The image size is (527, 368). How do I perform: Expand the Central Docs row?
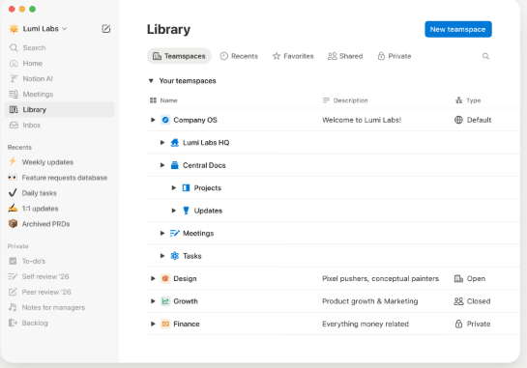162,165
